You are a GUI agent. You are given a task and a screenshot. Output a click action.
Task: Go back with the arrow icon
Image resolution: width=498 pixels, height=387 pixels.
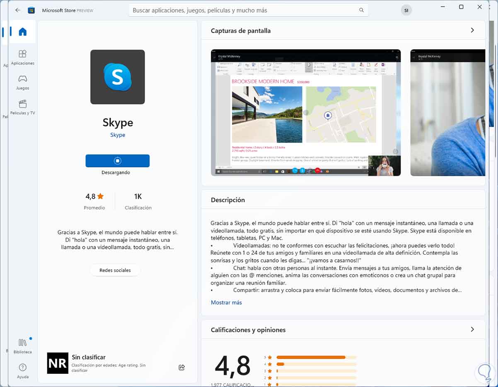[x=17, y=10]
